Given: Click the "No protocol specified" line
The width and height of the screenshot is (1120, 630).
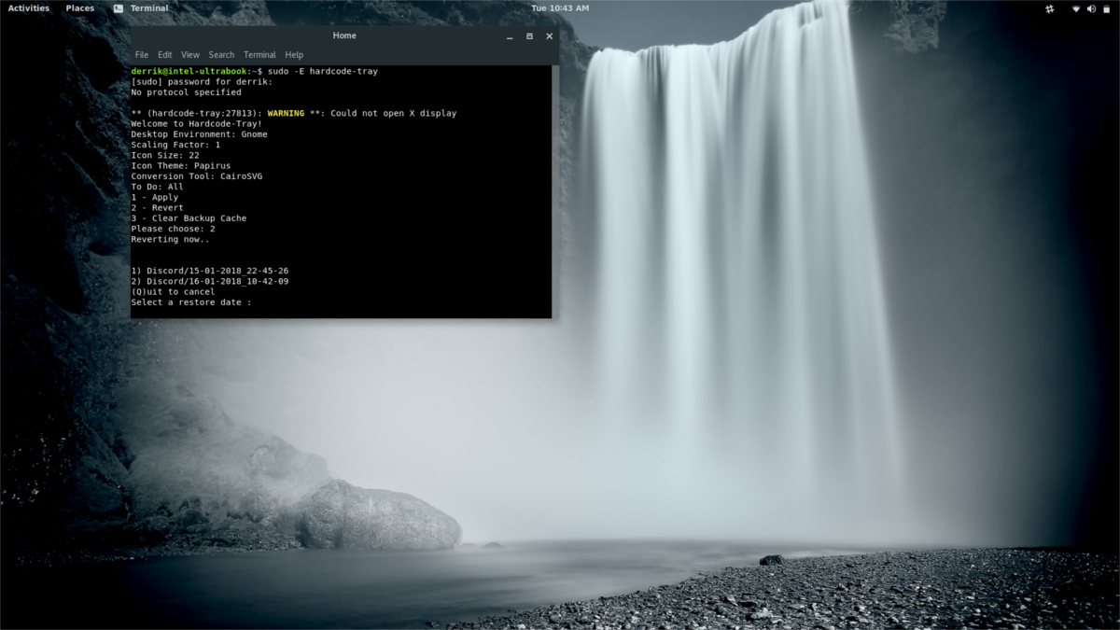Looking at the screenshot, I should pyautogui.click(x=186, y=92).
